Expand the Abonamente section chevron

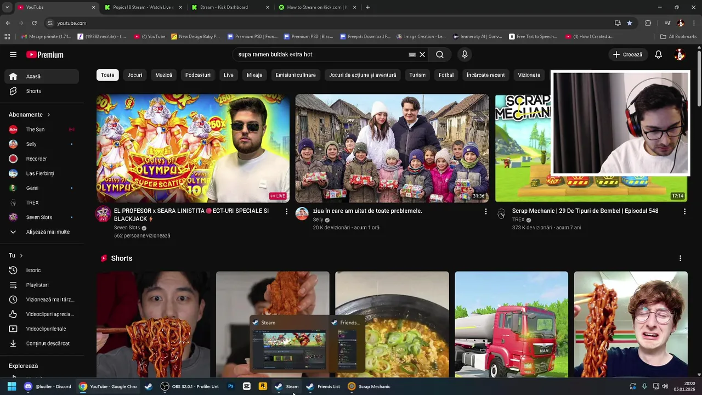pyautogui.click(x=48, y=115)
